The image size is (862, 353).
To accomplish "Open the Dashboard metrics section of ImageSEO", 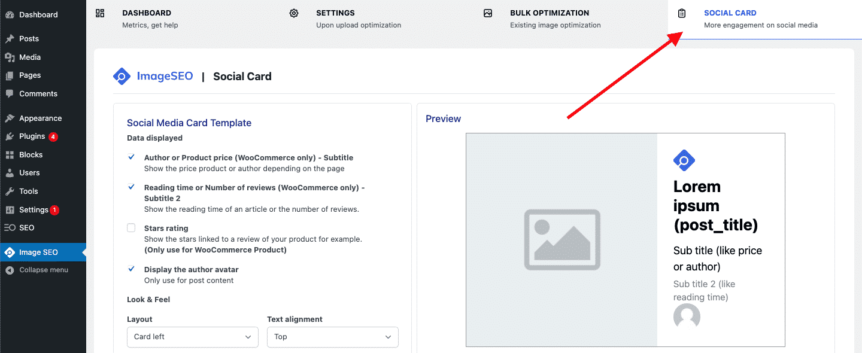I will tap(147, 13).
